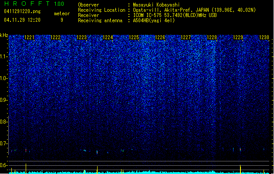
Task: Click the kHz axis unit label
Action: point(4,35)
